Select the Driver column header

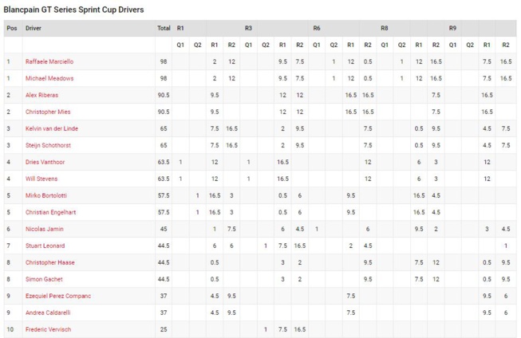[34, 28]
